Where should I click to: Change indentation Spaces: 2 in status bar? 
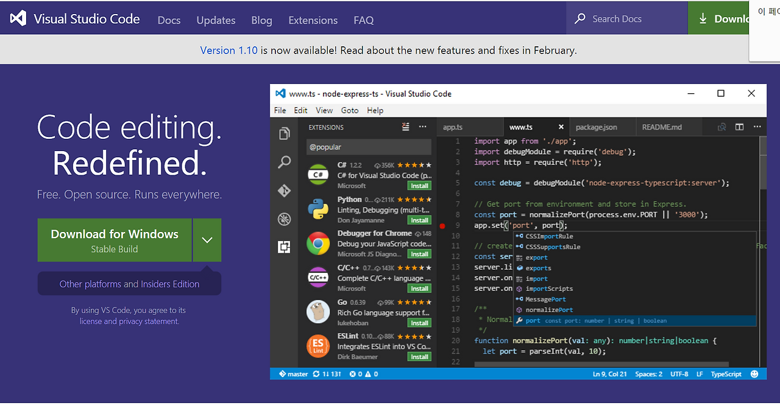point(648,374)
